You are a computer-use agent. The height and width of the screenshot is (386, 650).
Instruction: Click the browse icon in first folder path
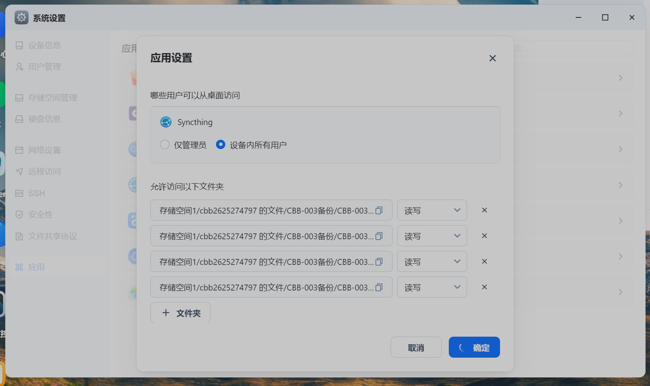tap(379, 210)
